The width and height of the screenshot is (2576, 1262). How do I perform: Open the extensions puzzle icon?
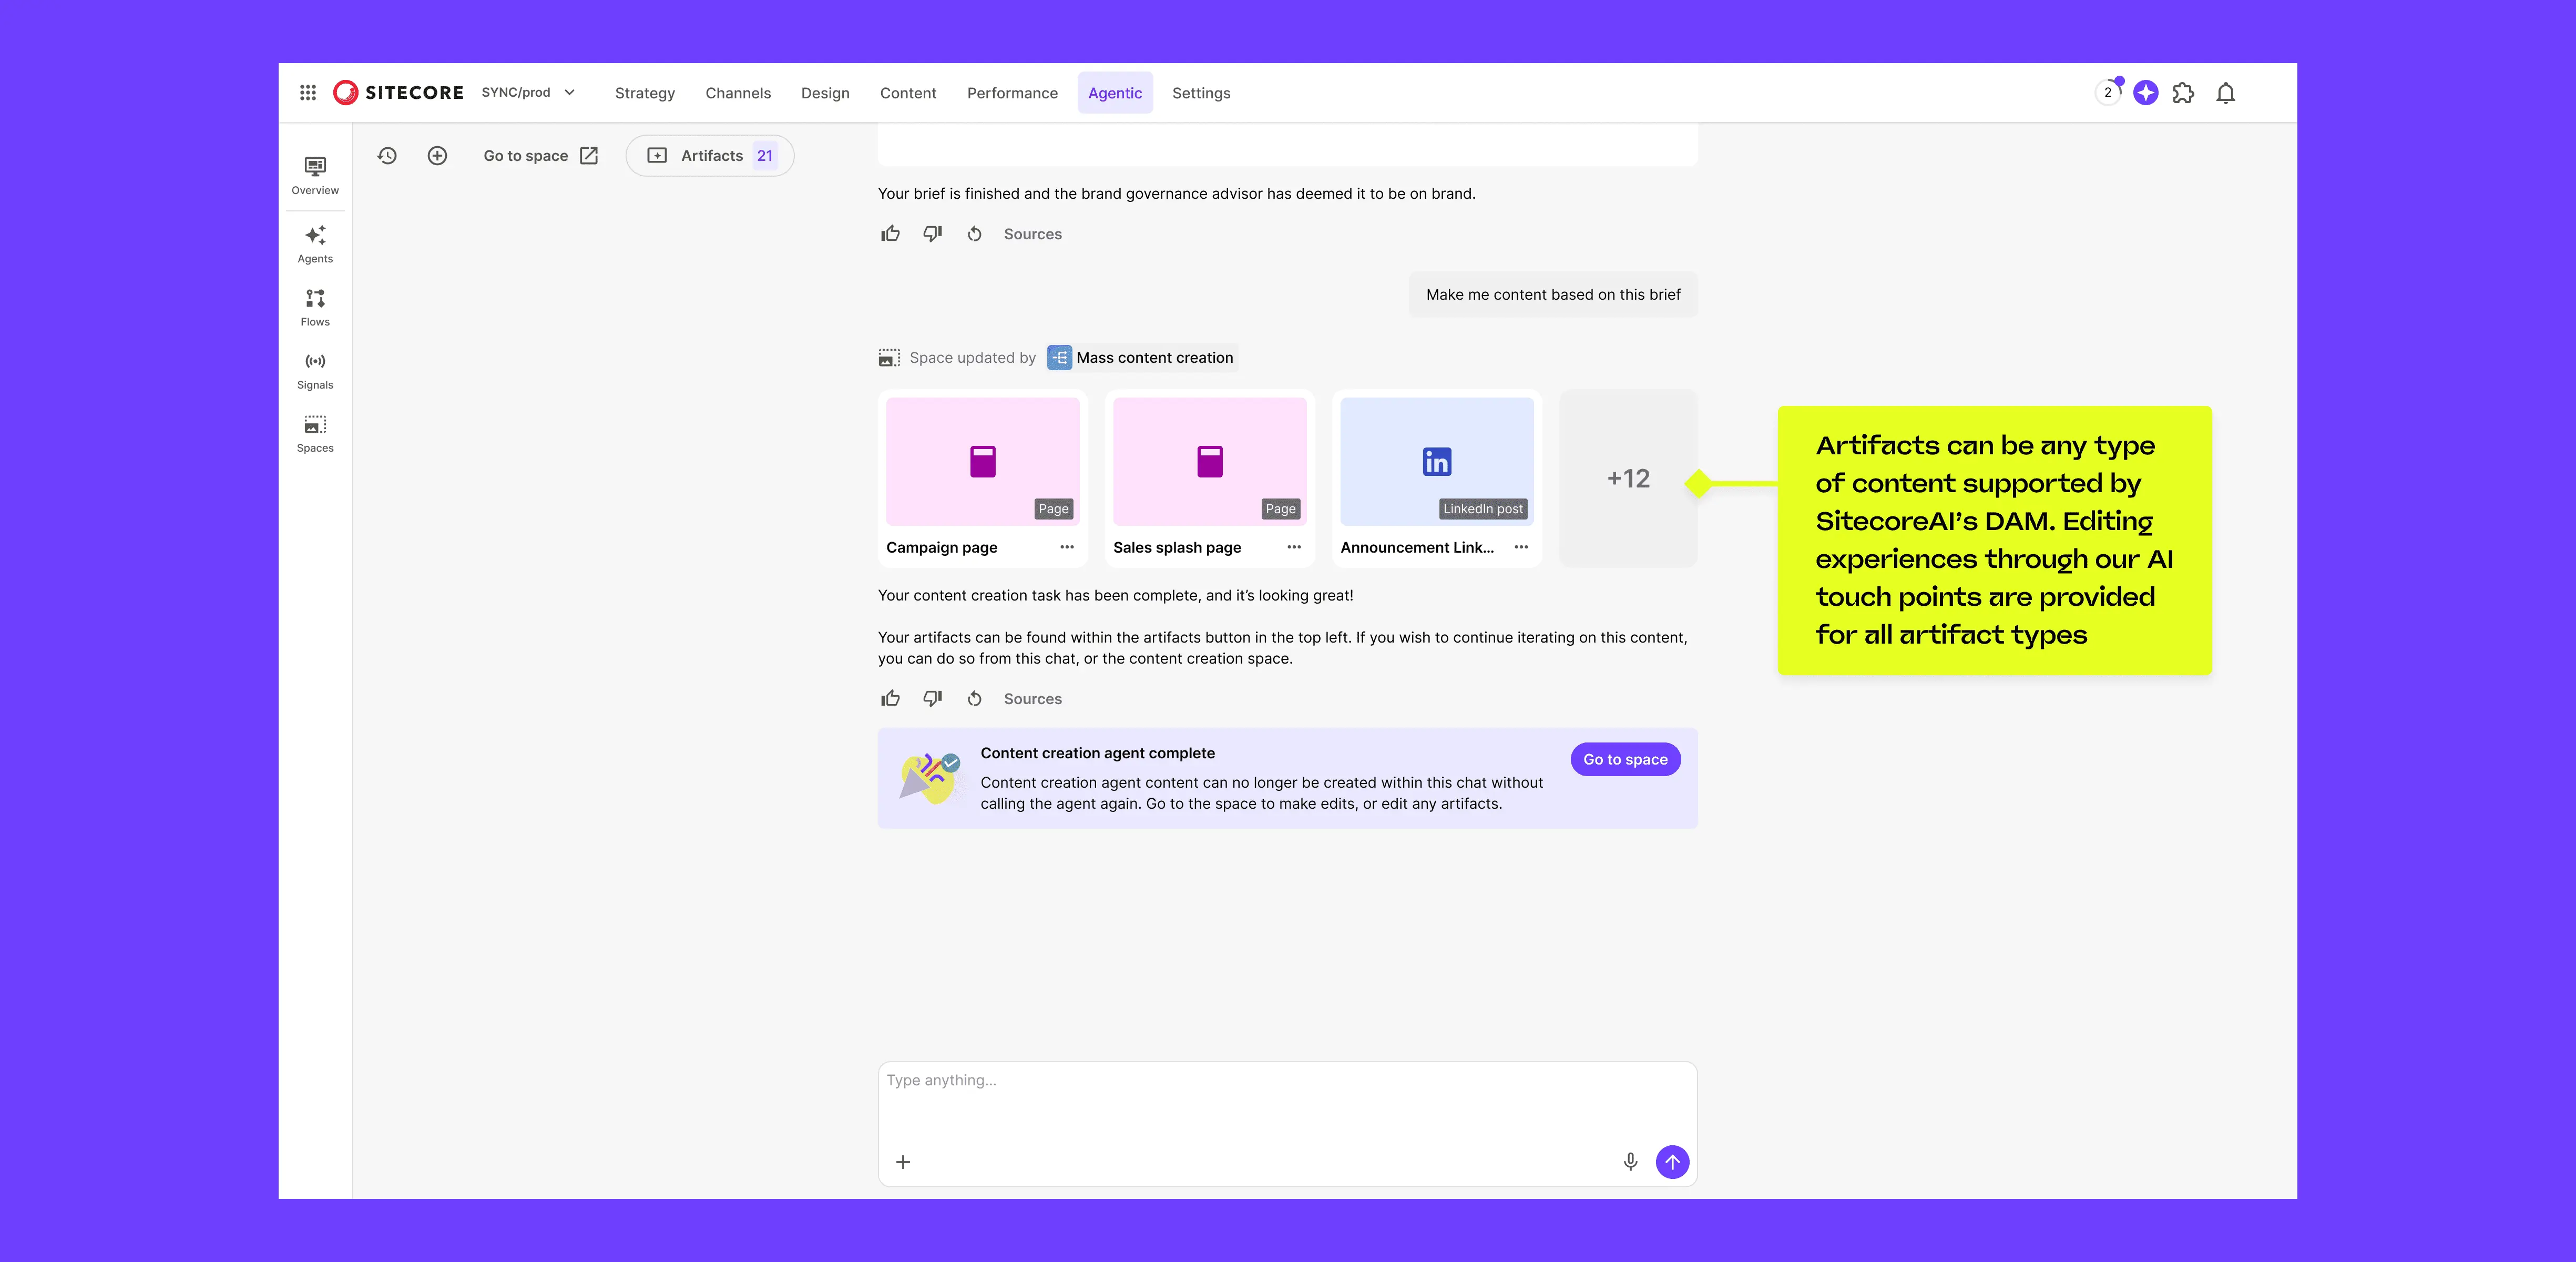pyautogui.click(x=2184, y=93)
